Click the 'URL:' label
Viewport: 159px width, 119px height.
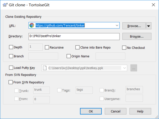12,26
